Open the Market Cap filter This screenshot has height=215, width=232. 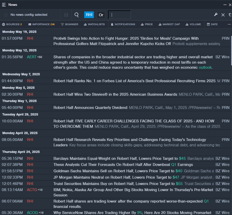(169, 24)
